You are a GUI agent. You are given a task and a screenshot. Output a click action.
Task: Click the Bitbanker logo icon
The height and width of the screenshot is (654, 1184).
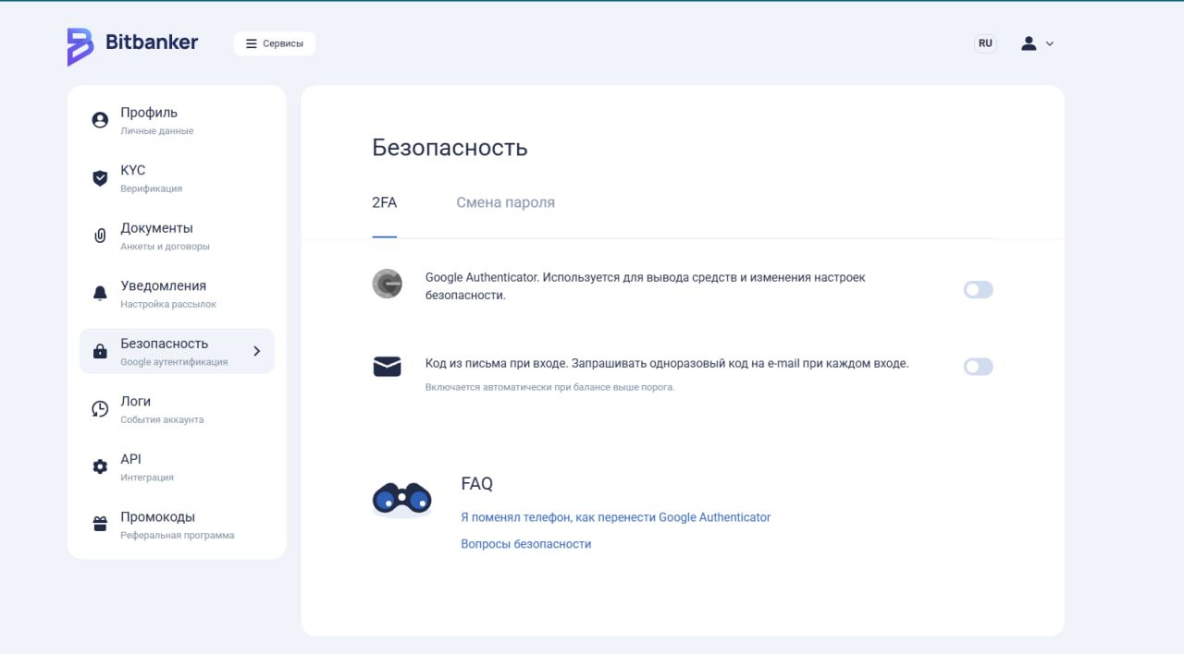[x=80, y=46]
